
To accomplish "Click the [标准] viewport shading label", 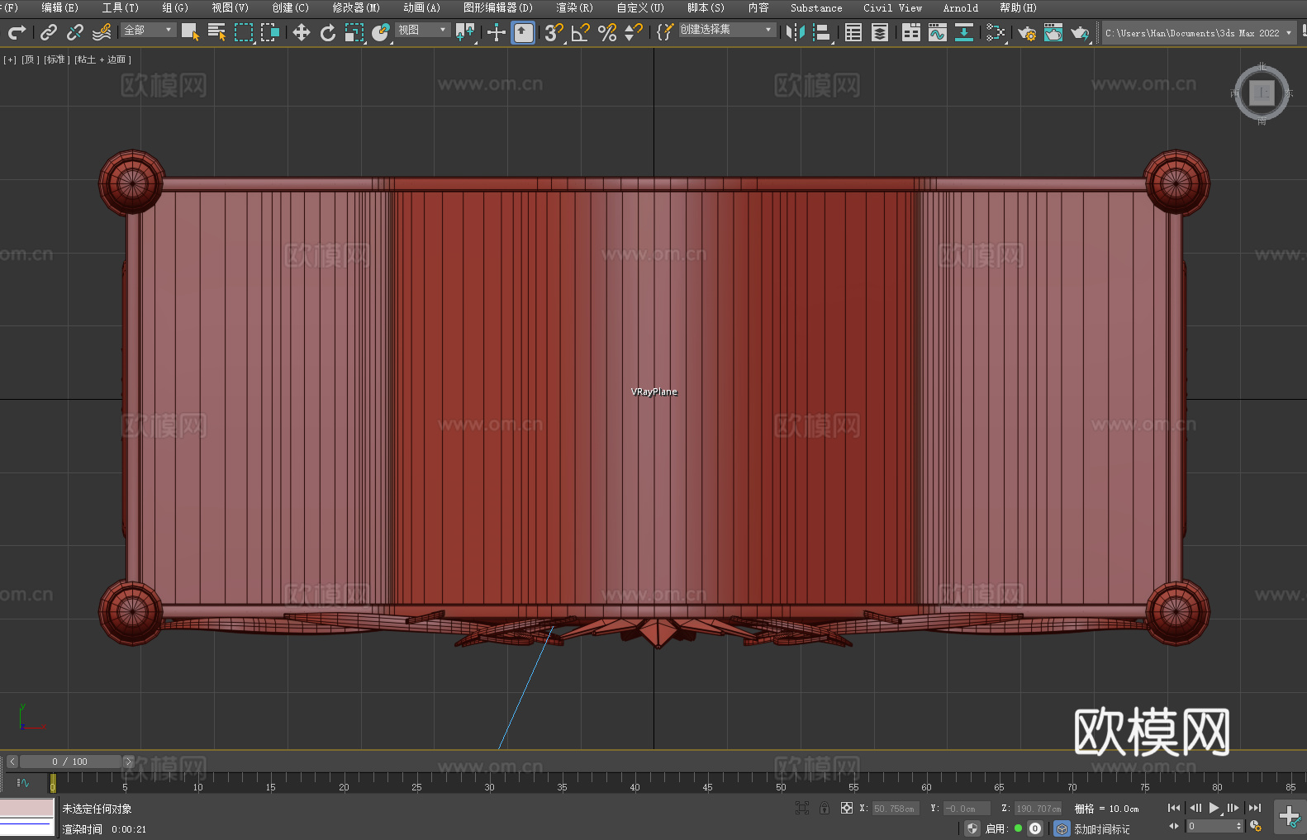I will [x=57, y=59].
